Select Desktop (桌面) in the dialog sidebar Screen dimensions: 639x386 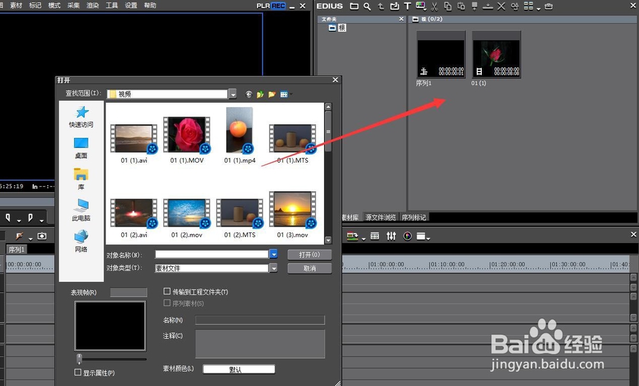pos(81,148)
